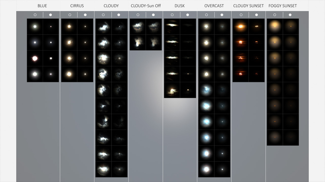Screen dimensions: 325x182
Task: Select the filled circle under CIRRUS
Action: point(85,15)
